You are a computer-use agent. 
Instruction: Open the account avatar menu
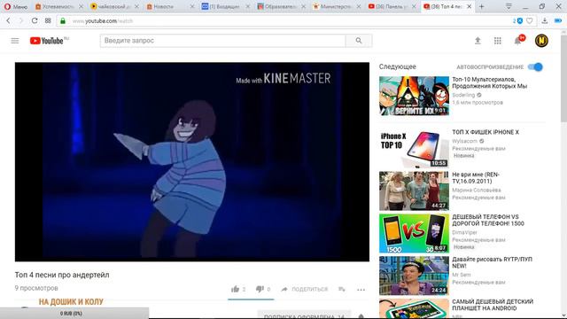click(541, 41)
